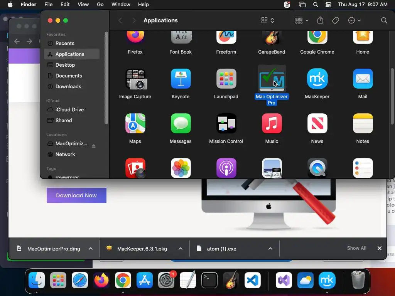Open Network in Finder sidebar

tap(72, 155)
